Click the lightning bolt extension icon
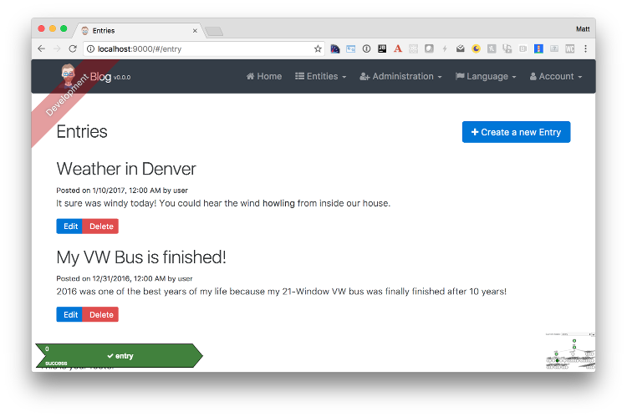Screen dimensions: 627x417 tap(445, 48)
